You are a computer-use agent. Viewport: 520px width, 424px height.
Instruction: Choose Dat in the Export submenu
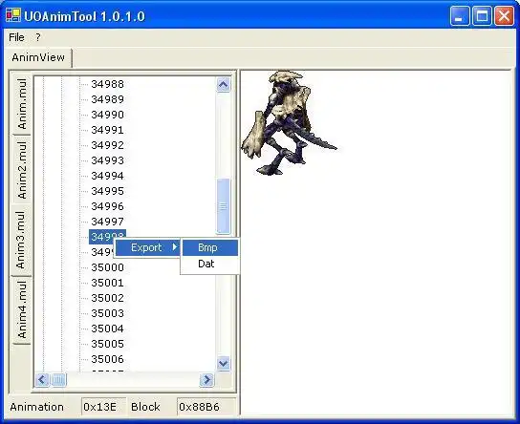(210, 264)
